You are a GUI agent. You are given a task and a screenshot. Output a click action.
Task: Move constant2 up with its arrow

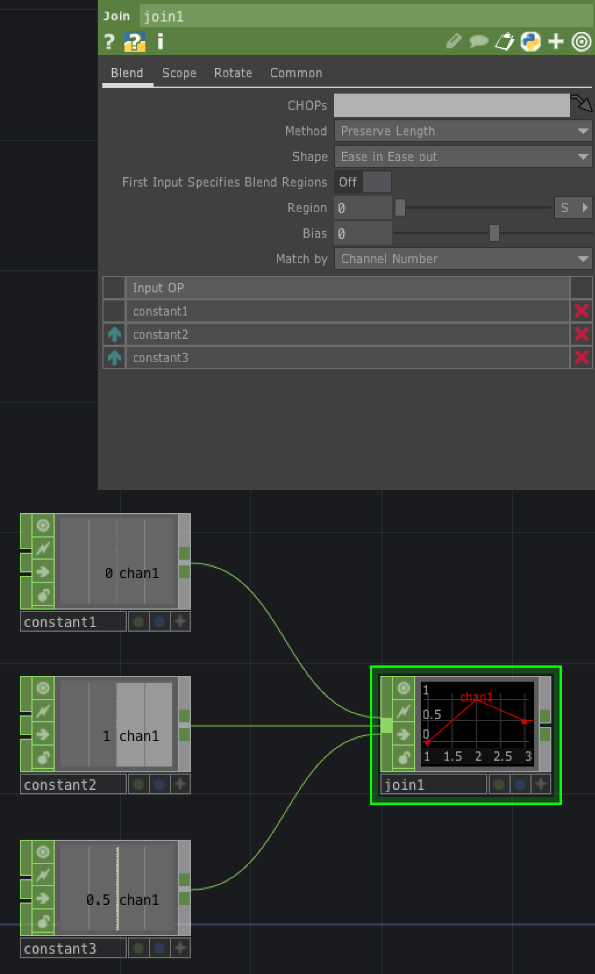(x=115, y=334)
